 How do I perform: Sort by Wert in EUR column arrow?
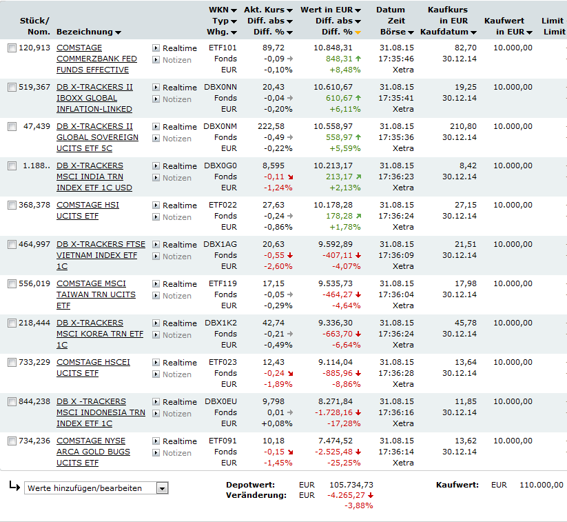tap(358, 10)
